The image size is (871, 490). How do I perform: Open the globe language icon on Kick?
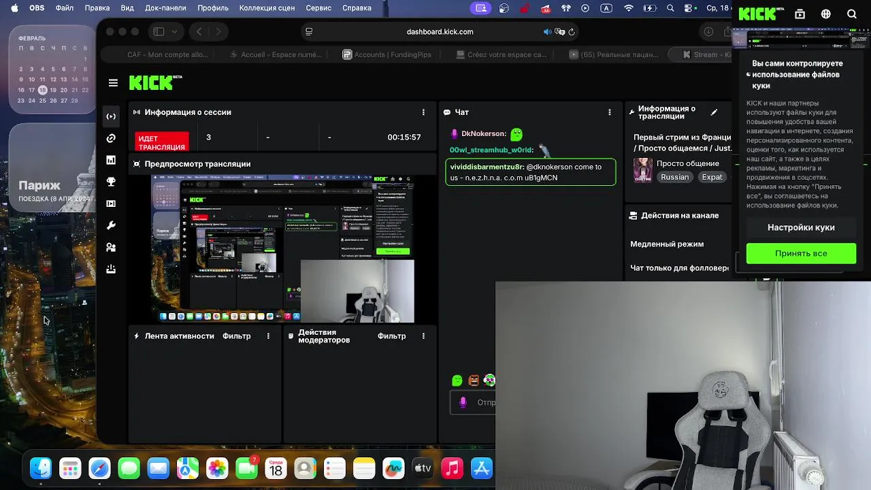[825, 14]
